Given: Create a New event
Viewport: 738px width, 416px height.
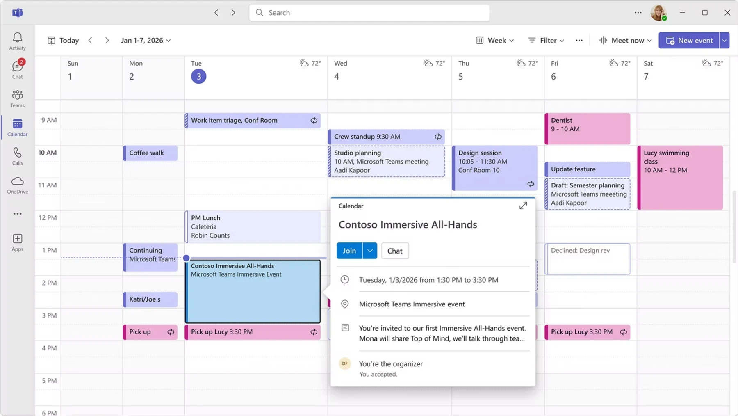Looking at the screenshot, I should [x=689, y=40].
